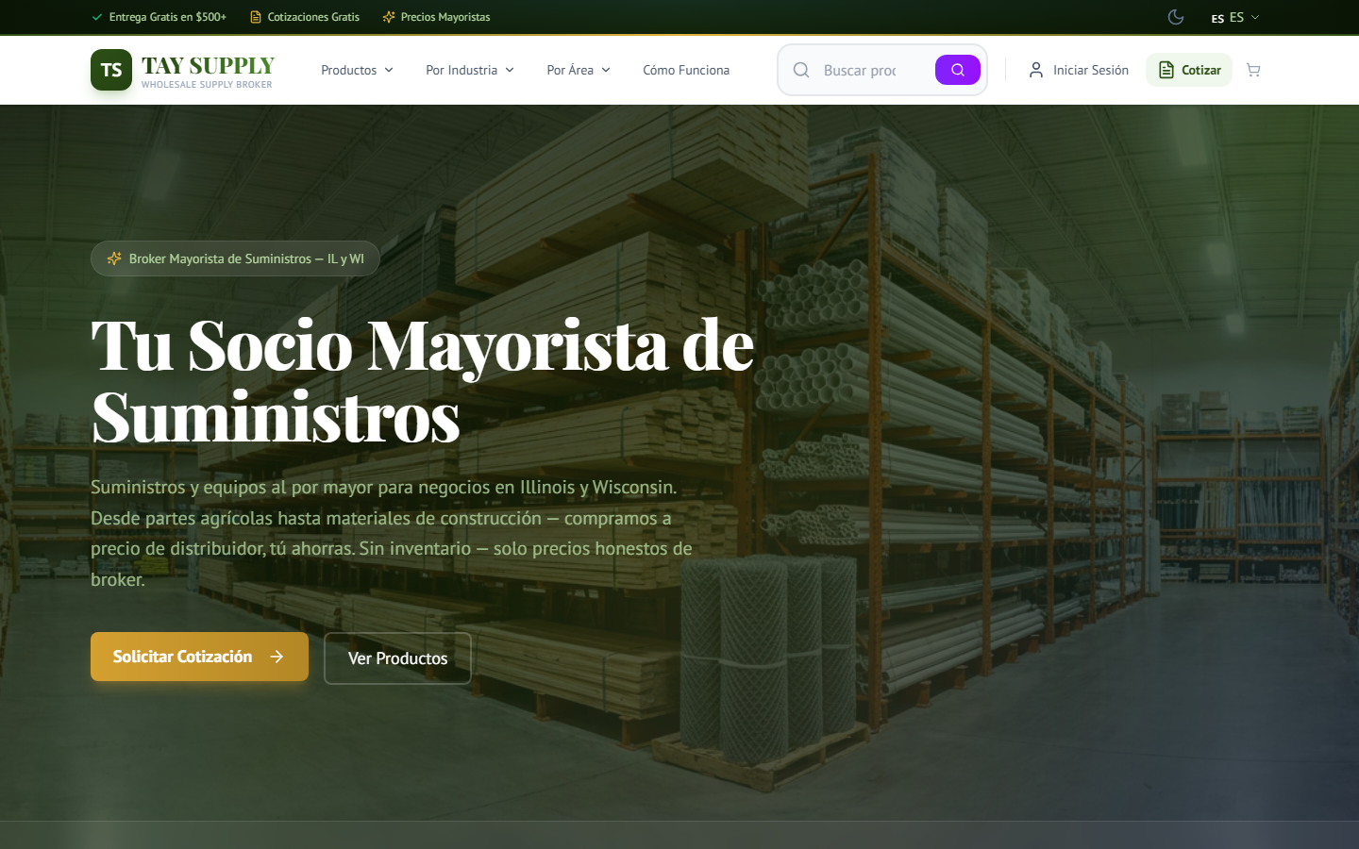1359x849 pixels.
Task: Click the TS logo badge
Action: pyautogui.click(x=111, y=69)
